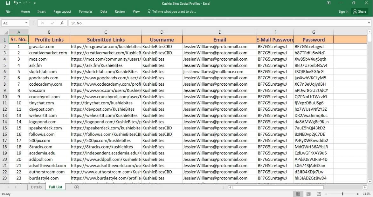Add a new sheet with plus icon
Screen dimensions: 373x197
[x=76, y=187]
